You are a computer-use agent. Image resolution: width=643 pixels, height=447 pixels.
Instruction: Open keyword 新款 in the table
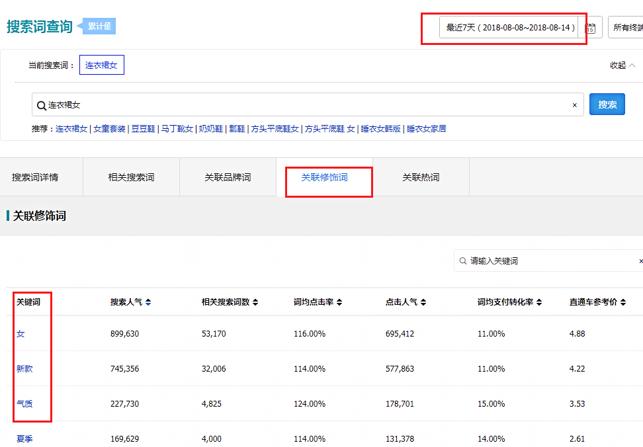tap(24, 369)
